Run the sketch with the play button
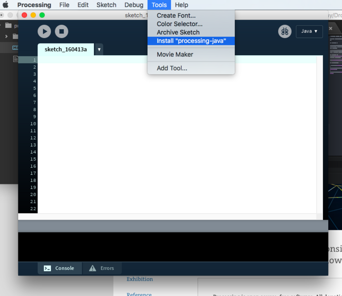342x296 pixels. point(44,32)
